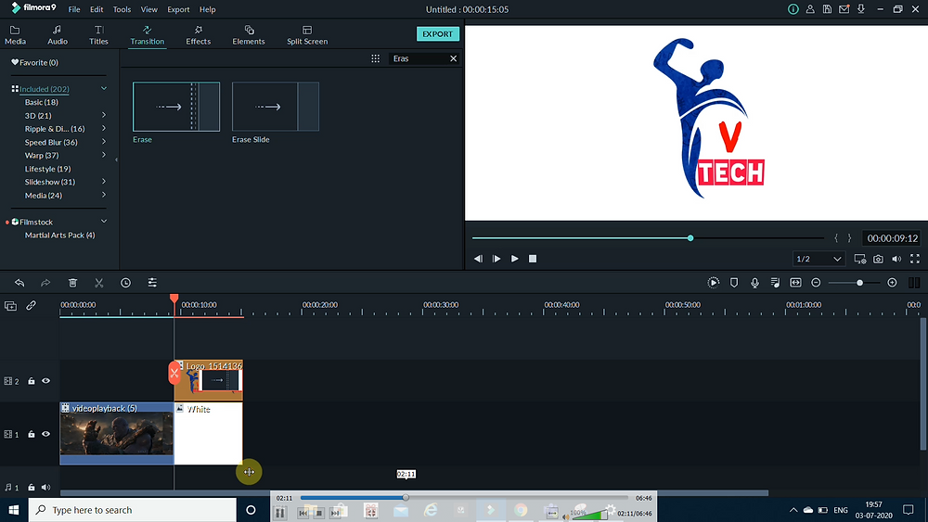928x522 pixels.
Task: Select the videoplayback (5) clip
Action: [x=117, y=433]
